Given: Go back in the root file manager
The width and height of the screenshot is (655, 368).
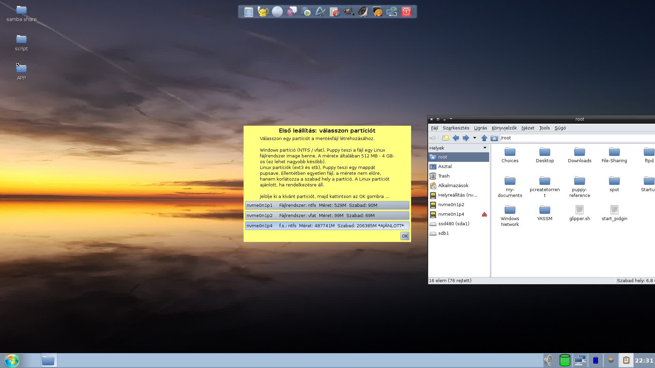Looking at the screenshot, I should click(x=456, y=138).
